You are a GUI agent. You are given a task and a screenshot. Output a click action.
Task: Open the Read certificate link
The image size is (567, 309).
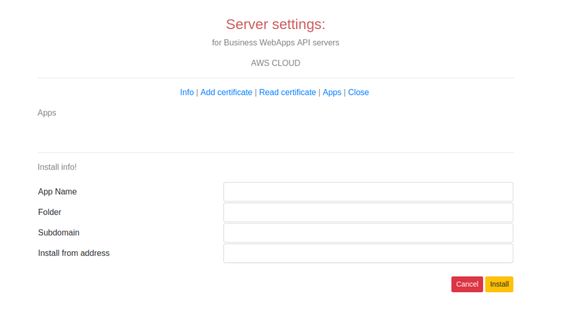[x=288, y=92]
